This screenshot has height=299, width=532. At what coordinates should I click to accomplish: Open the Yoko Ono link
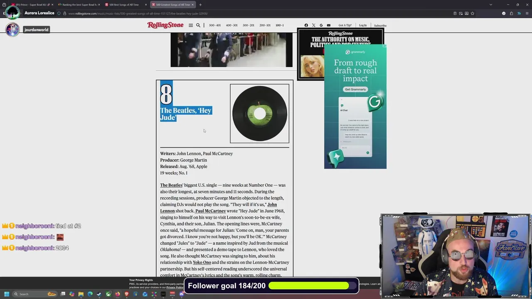[202, 262]
